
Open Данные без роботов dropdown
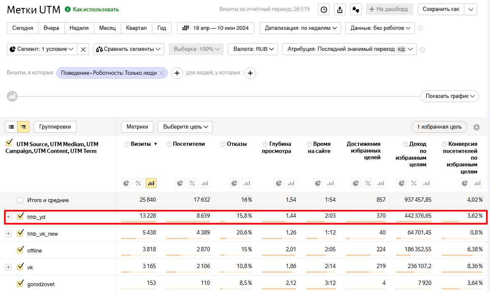pyautogui.click(x=380, y=28)
